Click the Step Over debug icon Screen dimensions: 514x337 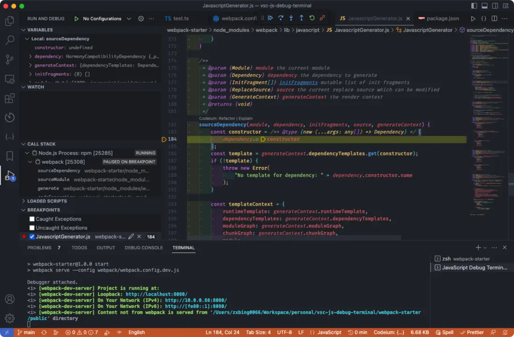280,18
